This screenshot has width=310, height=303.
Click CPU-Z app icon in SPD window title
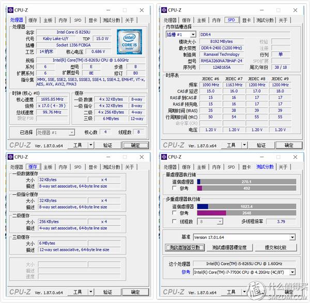click(x=164, y=10)
